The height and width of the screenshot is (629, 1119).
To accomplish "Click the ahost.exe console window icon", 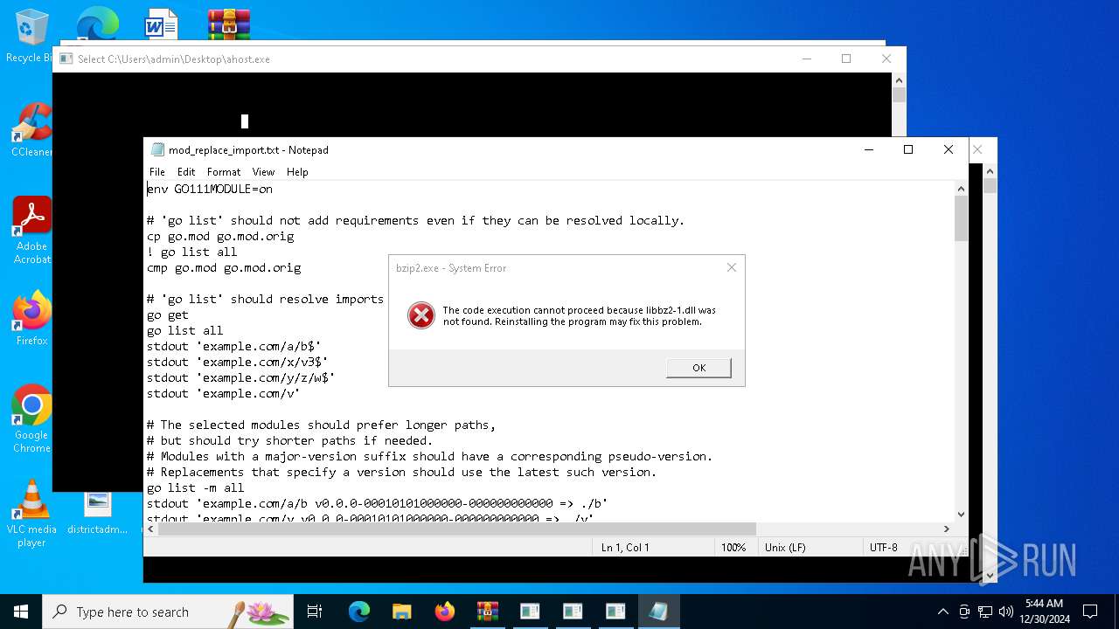I will 66,59.
